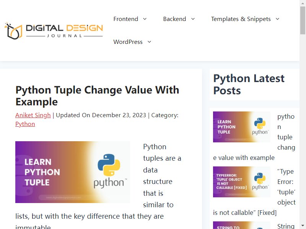Open the Frontend menu item
The image size is (306, 229).
[x=126, y=19]
